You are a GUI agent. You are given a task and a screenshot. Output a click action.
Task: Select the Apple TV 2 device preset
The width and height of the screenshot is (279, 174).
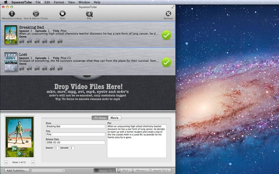(105, 171)
